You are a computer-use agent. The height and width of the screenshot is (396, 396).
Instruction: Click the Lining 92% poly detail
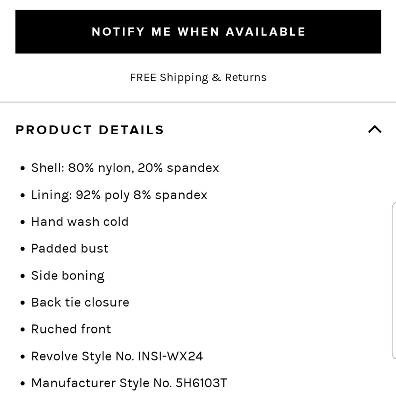pyautogui.click(x=119, y=195)
